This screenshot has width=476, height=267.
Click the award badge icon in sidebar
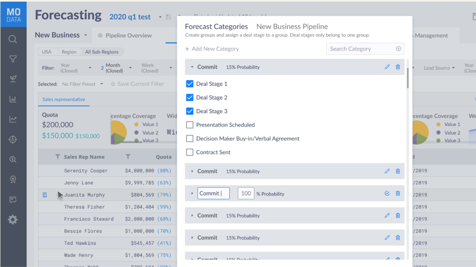[x=12, y=179]
